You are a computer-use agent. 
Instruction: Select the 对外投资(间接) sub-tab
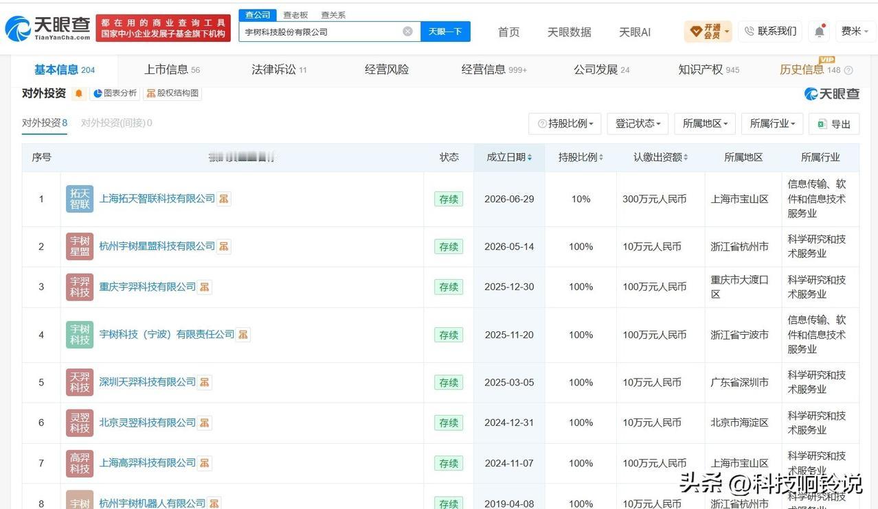coord(116,123)
